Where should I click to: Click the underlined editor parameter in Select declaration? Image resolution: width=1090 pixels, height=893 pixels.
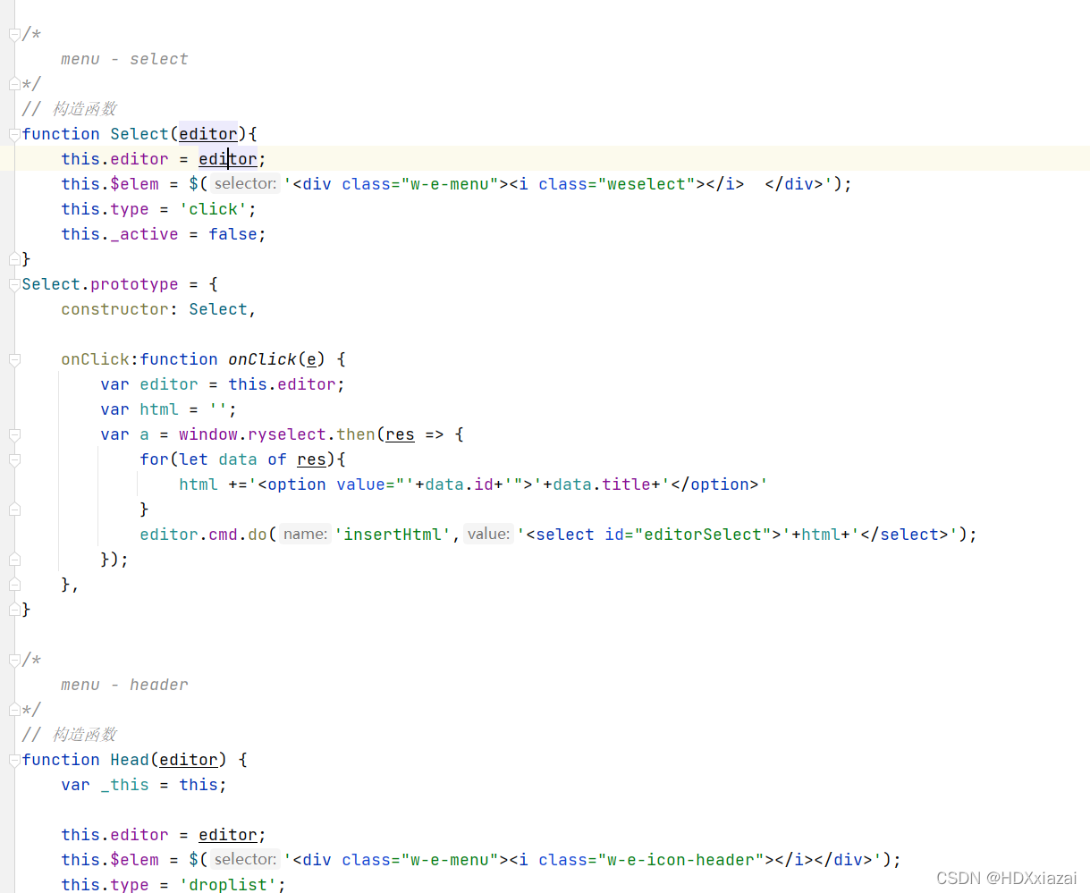[207, 133]
